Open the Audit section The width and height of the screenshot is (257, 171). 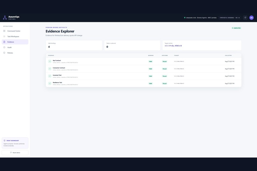pyautogui.click(x=15, y=47)
